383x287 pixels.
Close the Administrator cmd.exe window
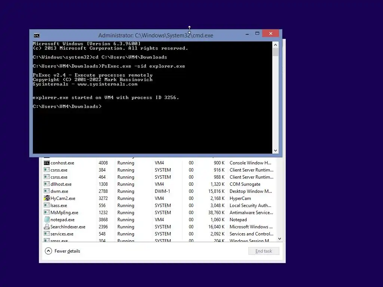click(x=271, y=33)
